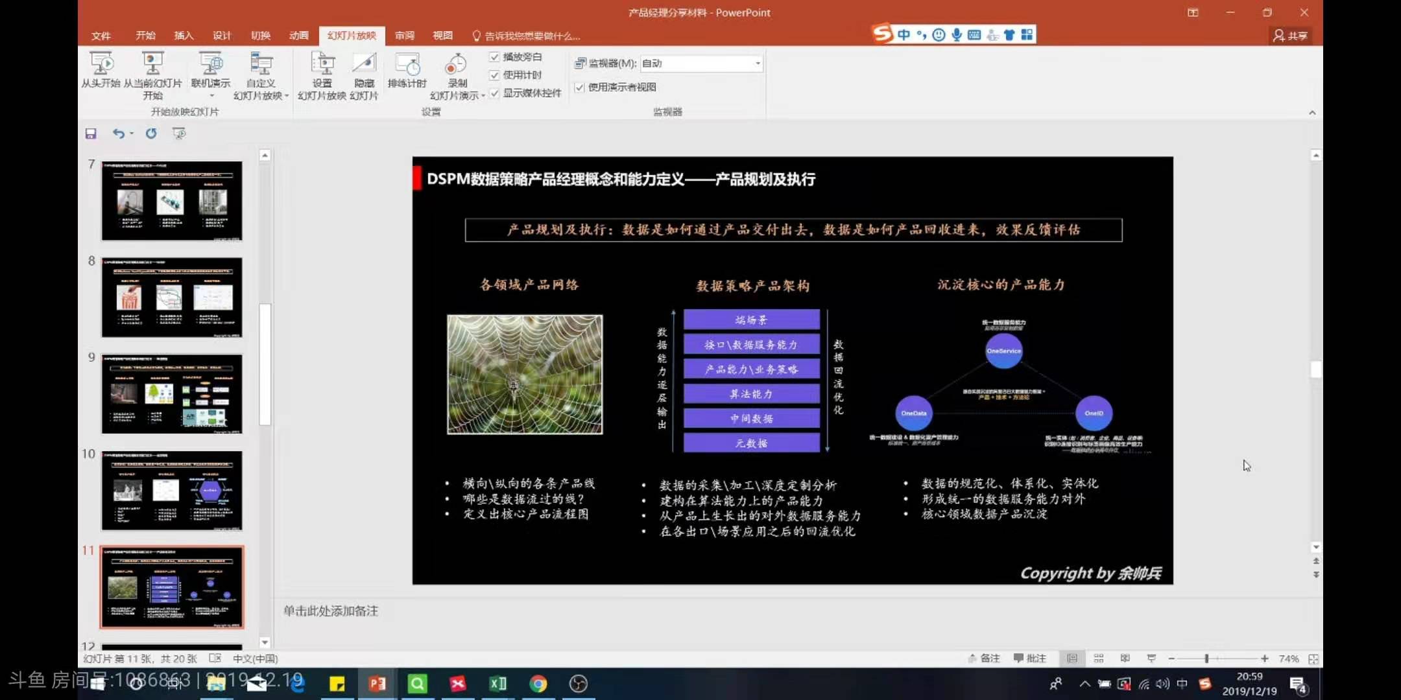Switch to the 审阅 ribbon tab

click(x=403, y=36)
